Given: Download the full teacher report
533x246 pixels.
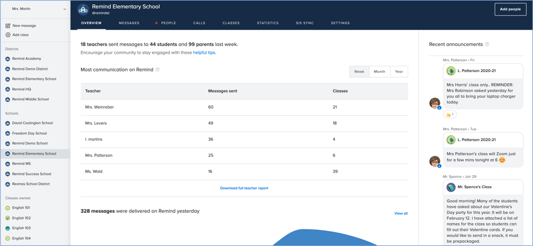Looking at the screenshot, I should [x=244, y=188].
